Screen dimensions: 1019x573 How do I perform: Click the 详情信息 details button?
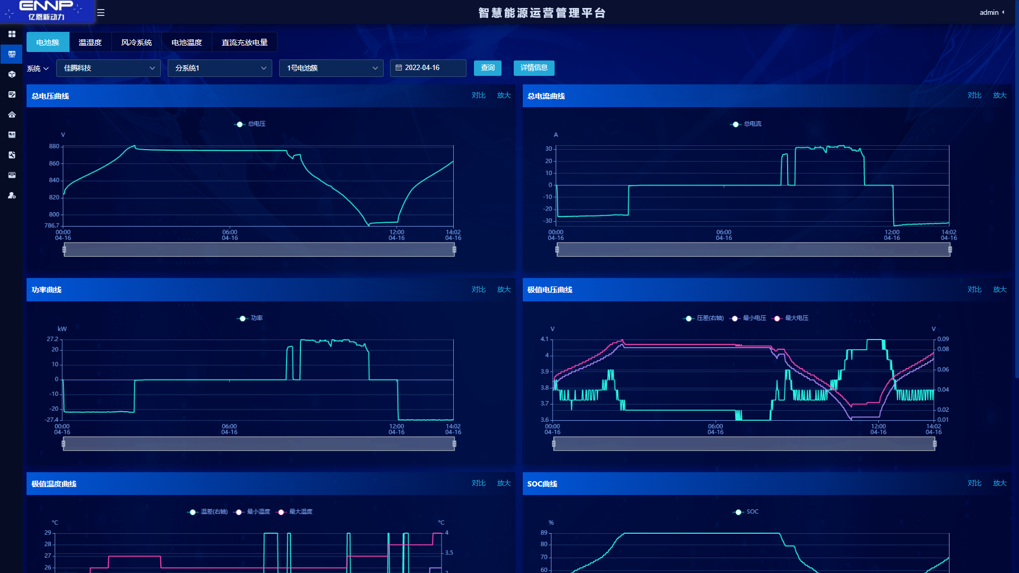pyautogui.click(x=534, y=68)
